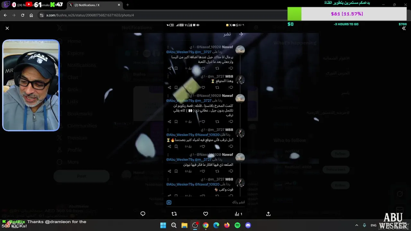Share the post with the upload arrow icon
This screenshot has width=411, height=231.
[268, 214]
